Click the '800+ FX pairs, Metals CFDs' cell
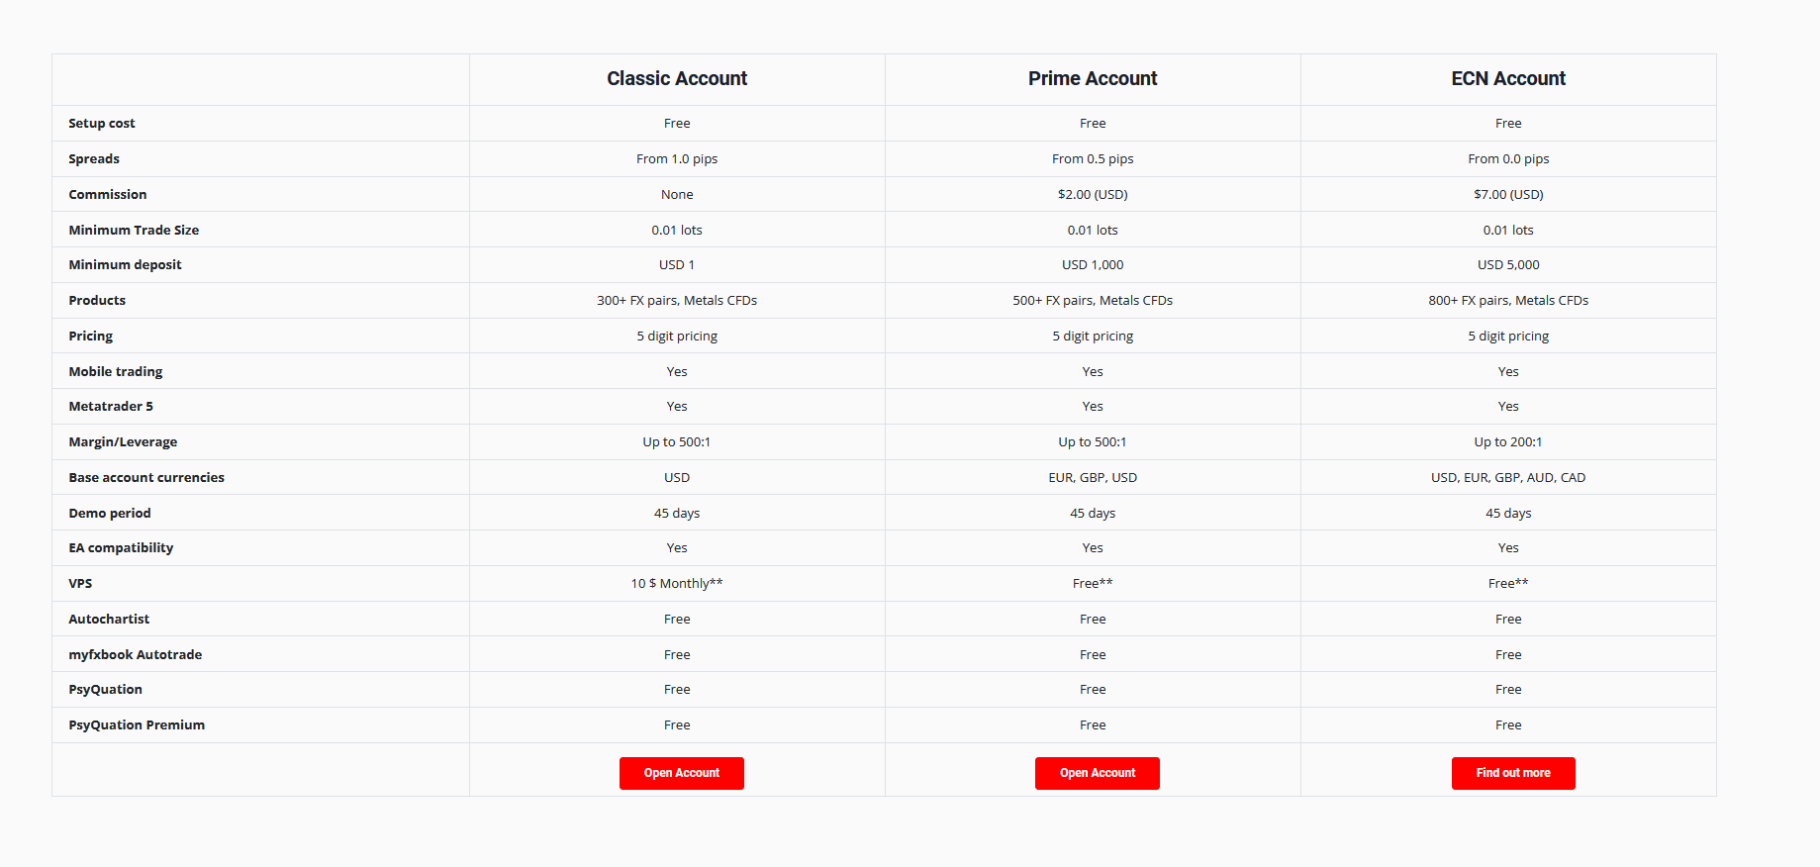1820x867 pixels. coord(1508,300)
